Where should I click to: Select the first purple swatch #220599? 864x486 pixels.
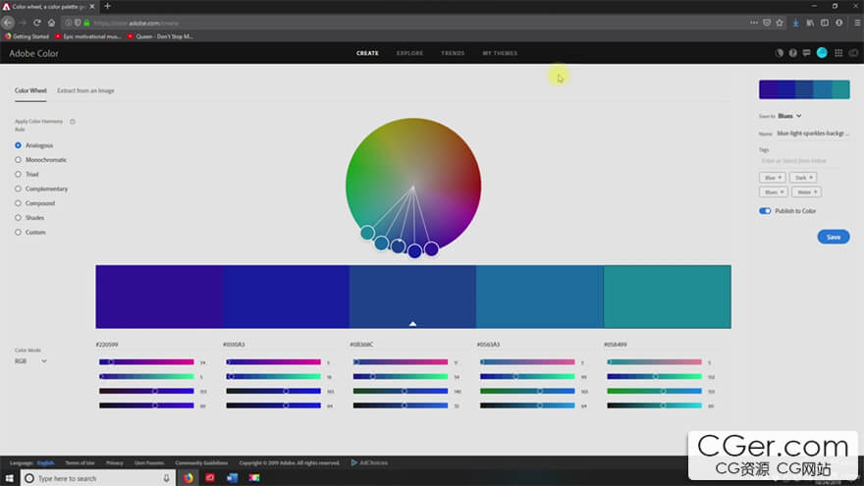159,297
